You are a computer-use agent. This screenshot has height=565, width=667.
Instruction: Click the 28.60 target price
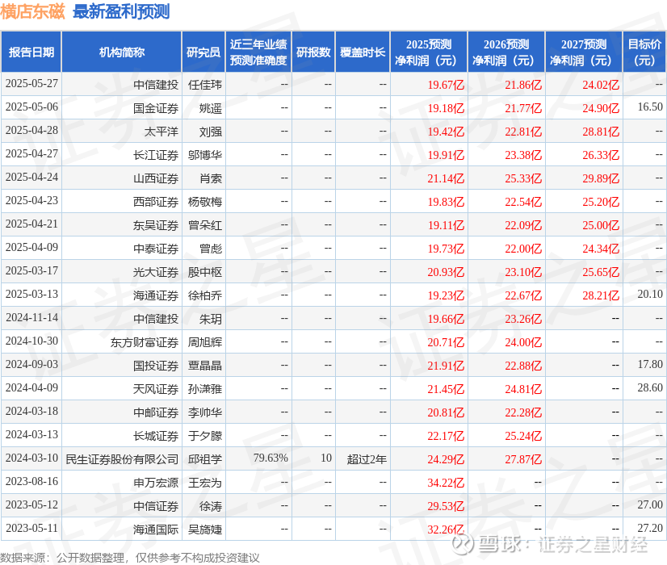click(650, 387)
